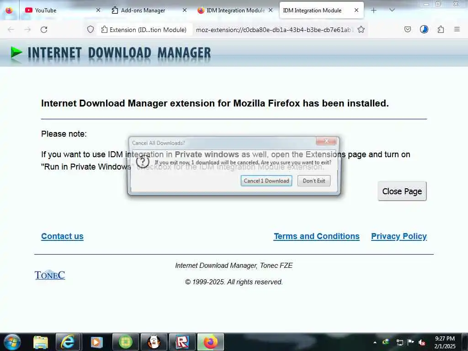Click the Close Page button
This screenshot has width=468, height=351.
coord(402,191)
